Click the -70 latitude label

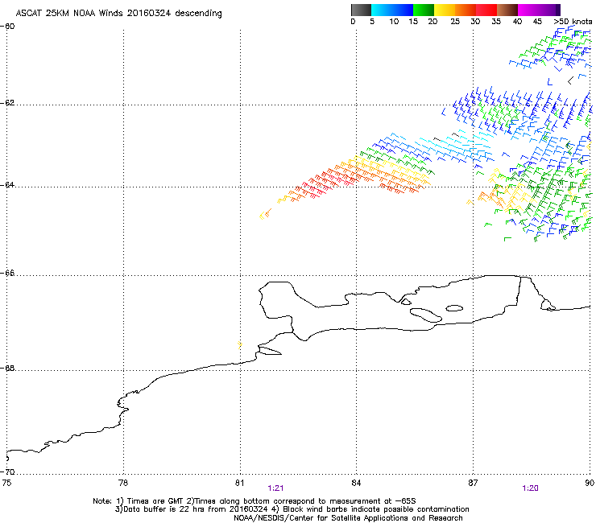[x=8, y=472]
